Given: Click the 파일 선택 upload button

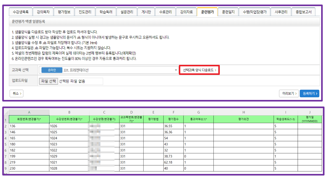Looking at the screenshot, I should [48, 81].
